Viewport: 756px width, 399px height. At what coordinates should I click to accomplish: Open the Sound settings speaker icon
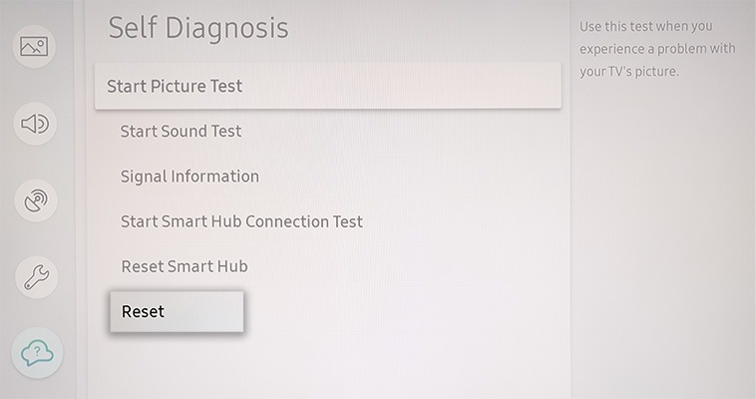pyautogui.click(x=35, y=124)
